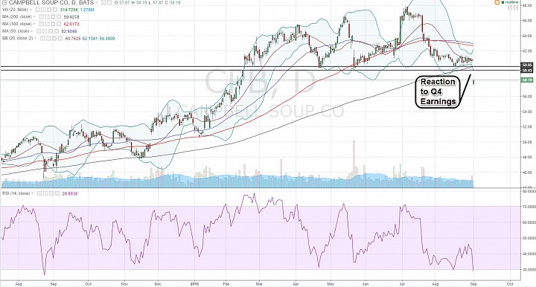Viewport: 536px width, 287px height.
Task: Click the right pane control icon under realtime
Action: (x=515, y=7)
